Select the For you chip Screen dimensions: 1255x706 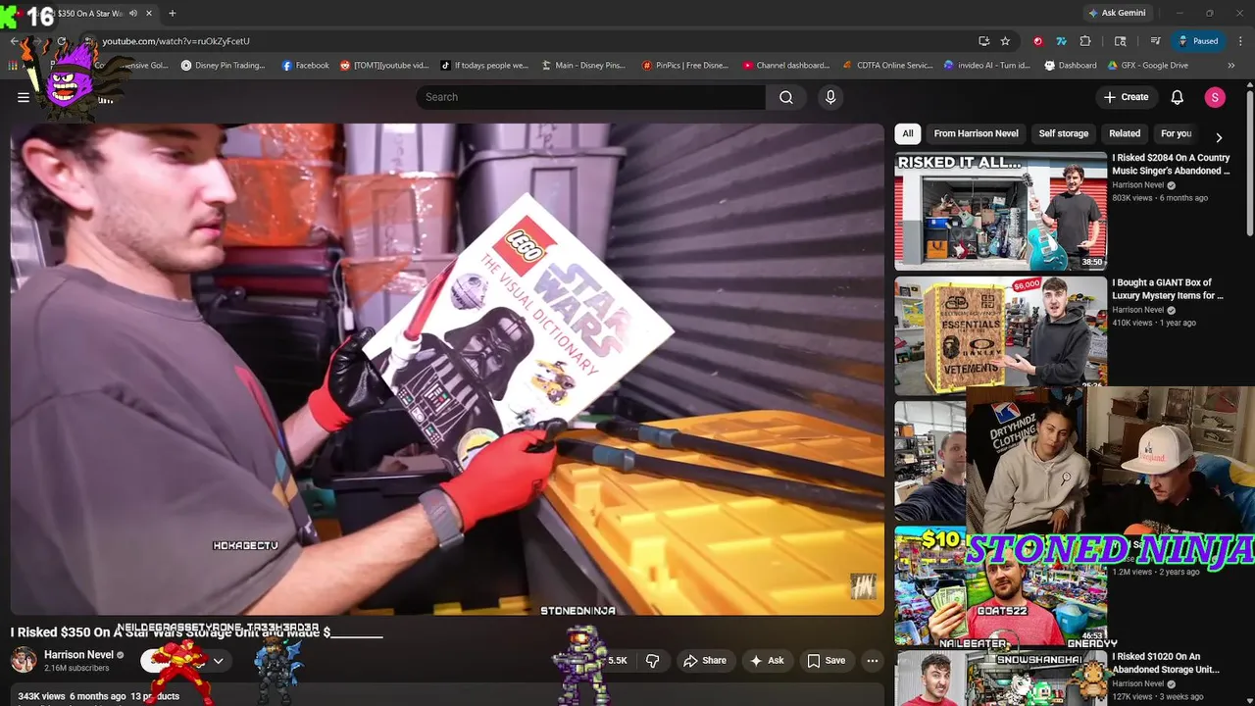[x=1176, y=133]
